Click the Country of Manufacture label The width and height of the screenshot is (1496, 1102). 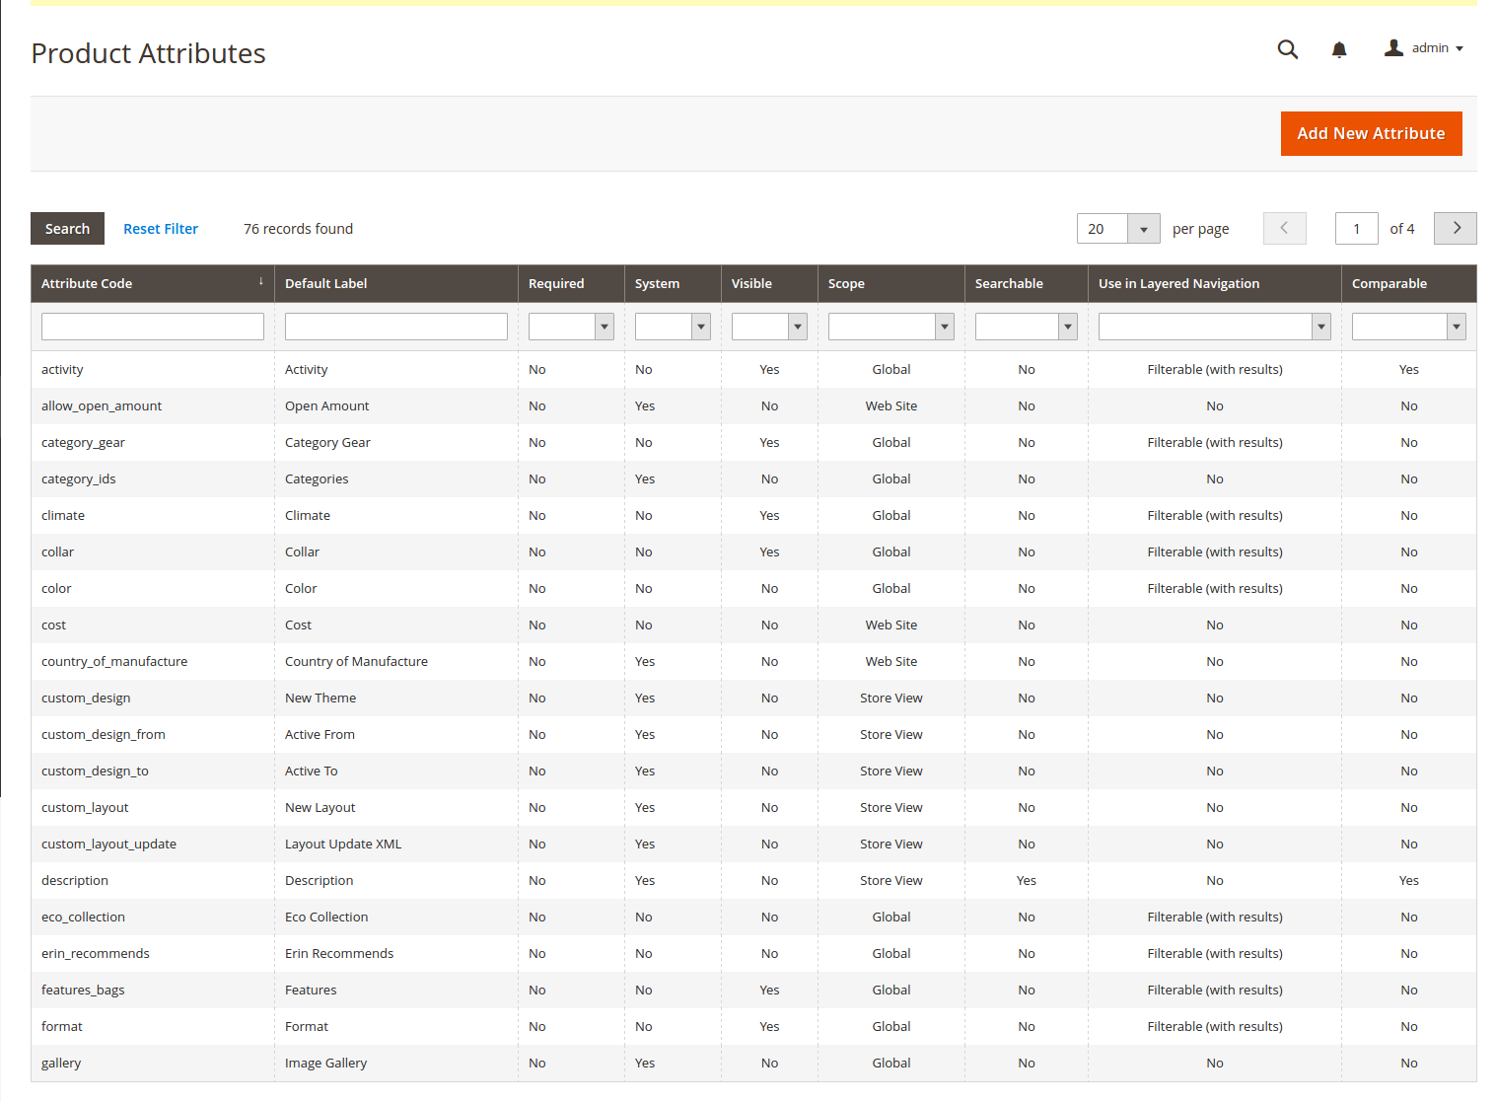click(356, 661)
